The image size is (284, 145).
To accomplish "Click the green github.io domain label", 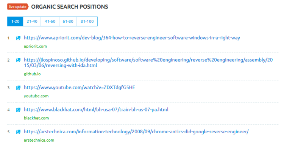I will point(32,74).
